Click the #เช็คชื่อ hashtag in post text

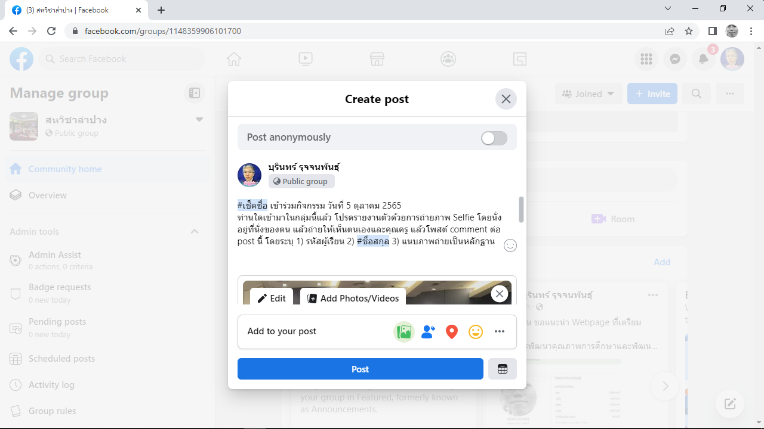point(252,206)
